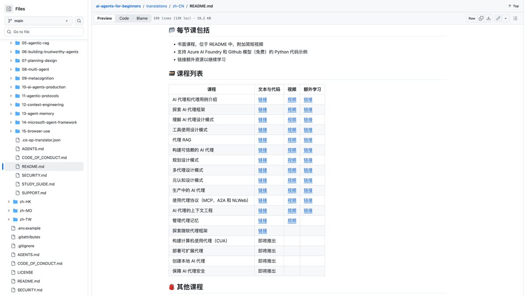This screenshot has height=296, width=527.
Task: Click the .gitignore file icon
Action: tap(13, 246)
